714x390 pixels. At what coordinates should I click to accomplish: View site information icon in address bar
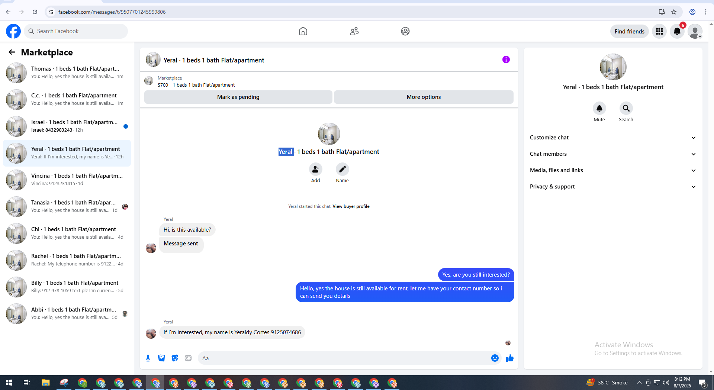pos(51,12)
